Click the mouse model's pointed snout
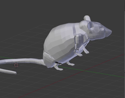 coord(108,32)
